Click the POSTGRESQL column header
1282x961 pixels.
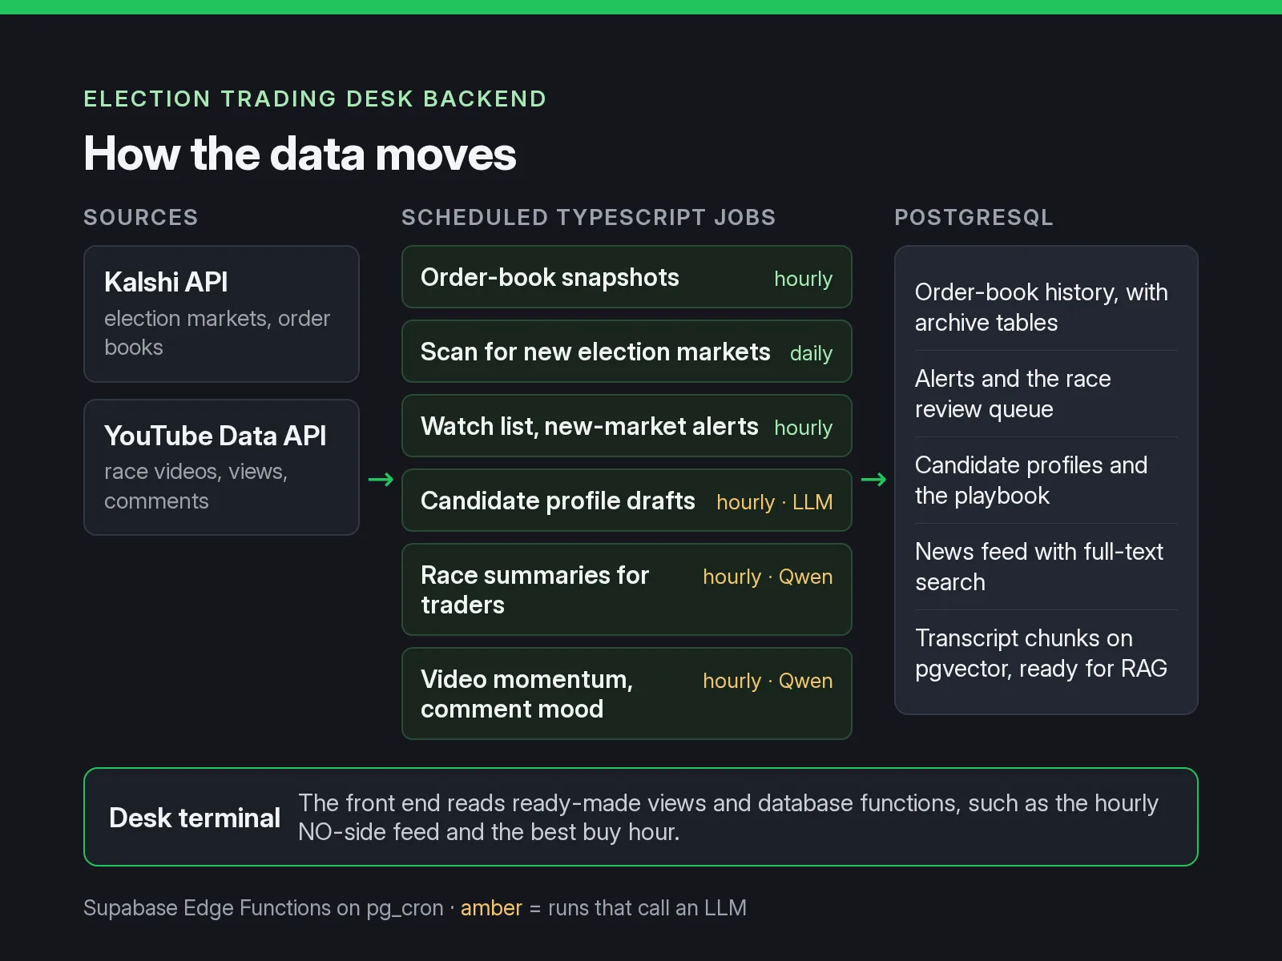pyautogui.click(x=974, y=218)
